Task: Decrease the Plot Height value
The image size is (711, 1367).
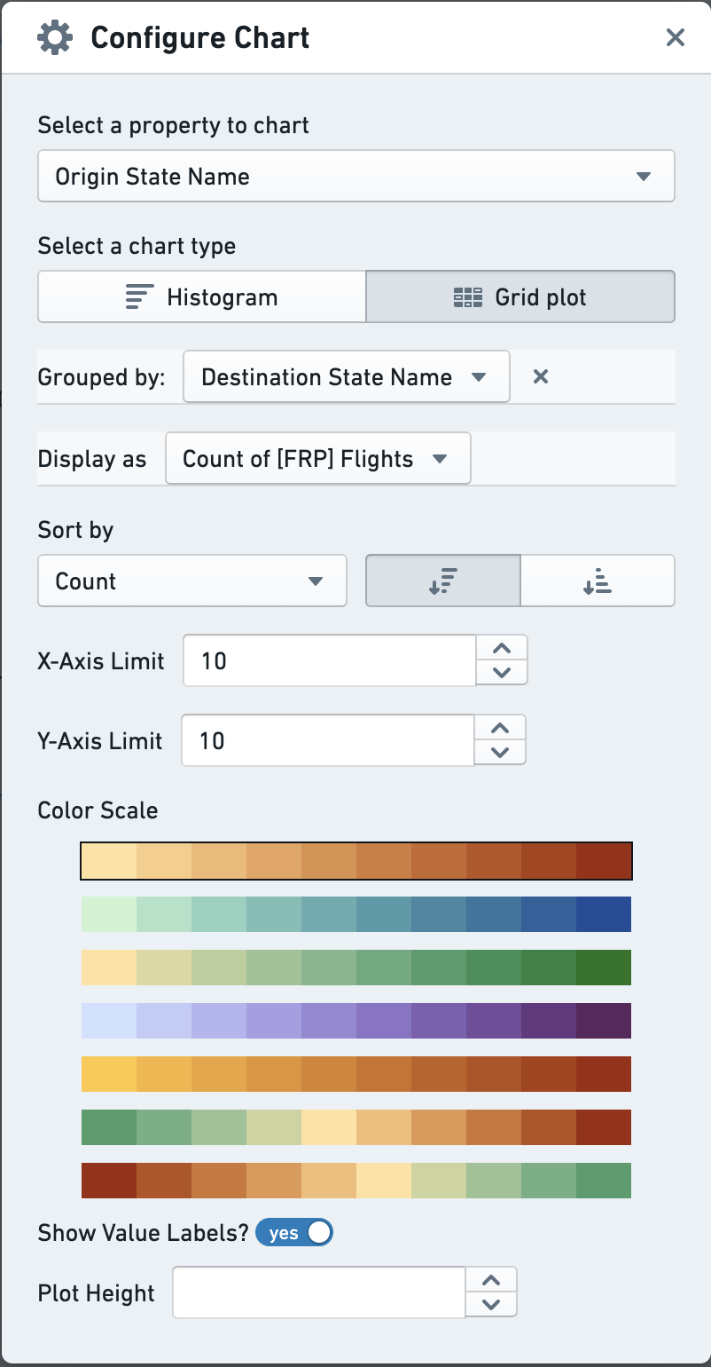Action: [x=491, y=1305]
